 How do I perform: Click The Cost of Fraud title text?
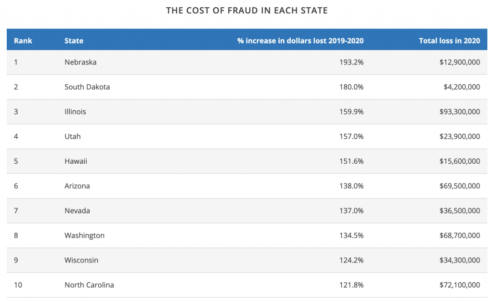pyautogui.click(x=246, y=10)
